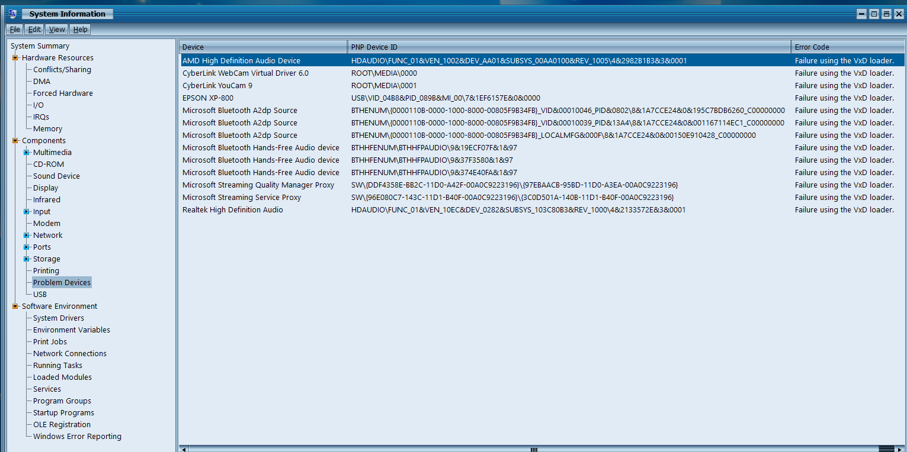Click the System Information title bar icon
Image resolution: width=907 pixels, height=452 pixels.
13,14
